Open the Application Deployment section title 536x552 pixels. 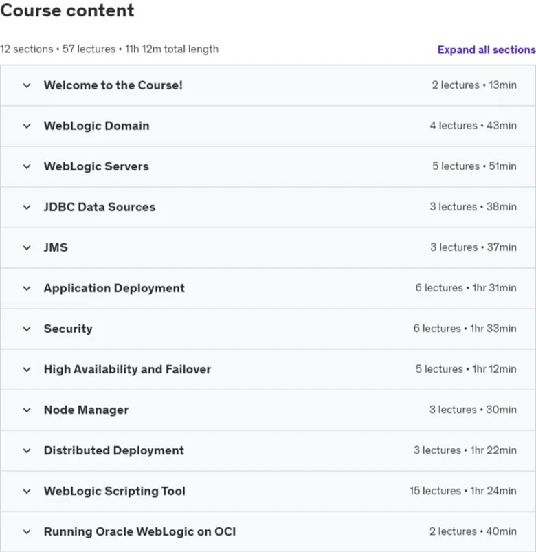(x=114, y=288)
